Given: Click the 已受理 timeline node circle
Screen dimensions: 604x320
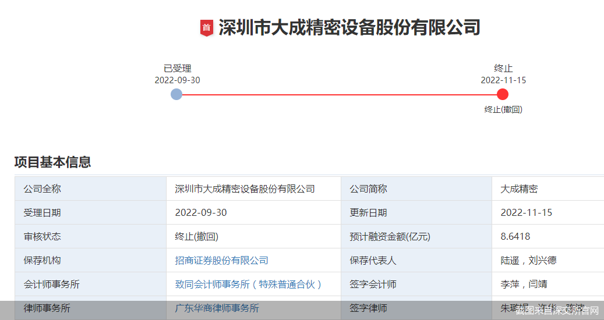Looking at the screenshot, I should tap(176, 94).
